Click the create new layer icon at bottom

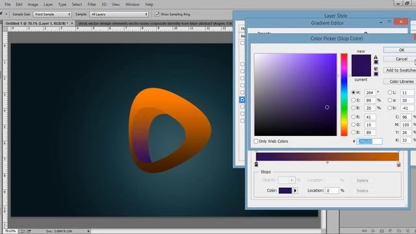click(408, 231)
